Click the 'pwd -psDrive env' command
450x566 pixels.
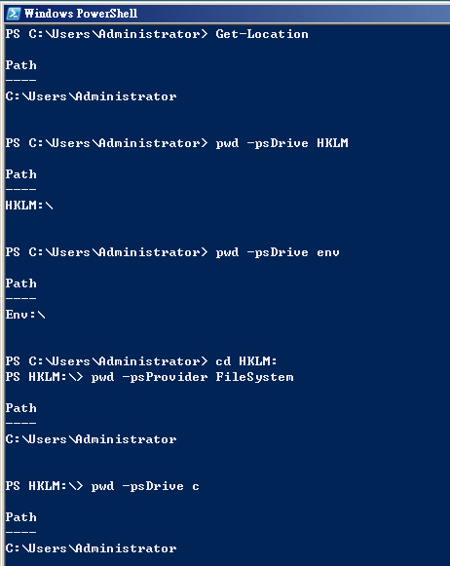(x=278, y=252)
